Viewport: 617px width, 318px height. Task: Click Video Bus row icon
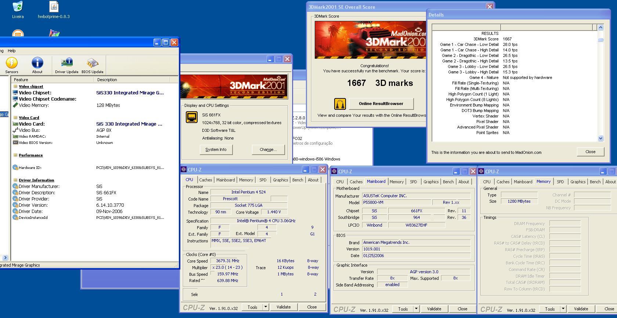(15, 130)
